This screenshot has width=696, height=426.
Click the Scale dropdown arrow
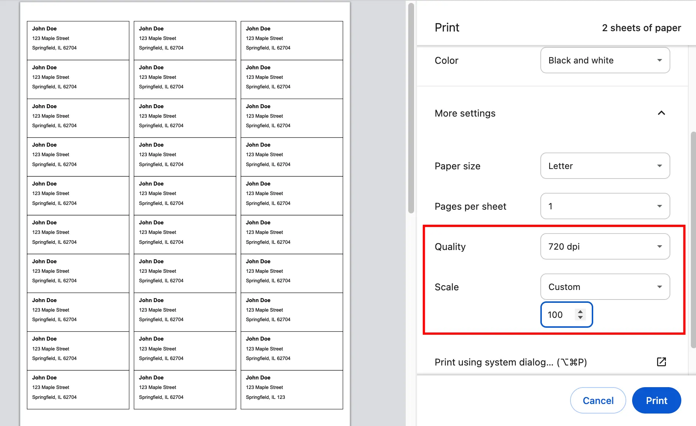660,287
